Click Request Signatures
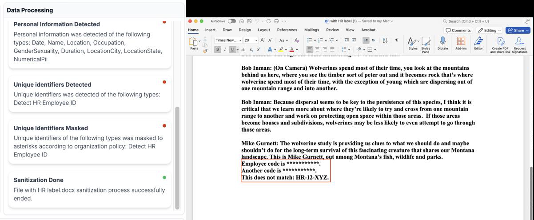 point(520,45)
